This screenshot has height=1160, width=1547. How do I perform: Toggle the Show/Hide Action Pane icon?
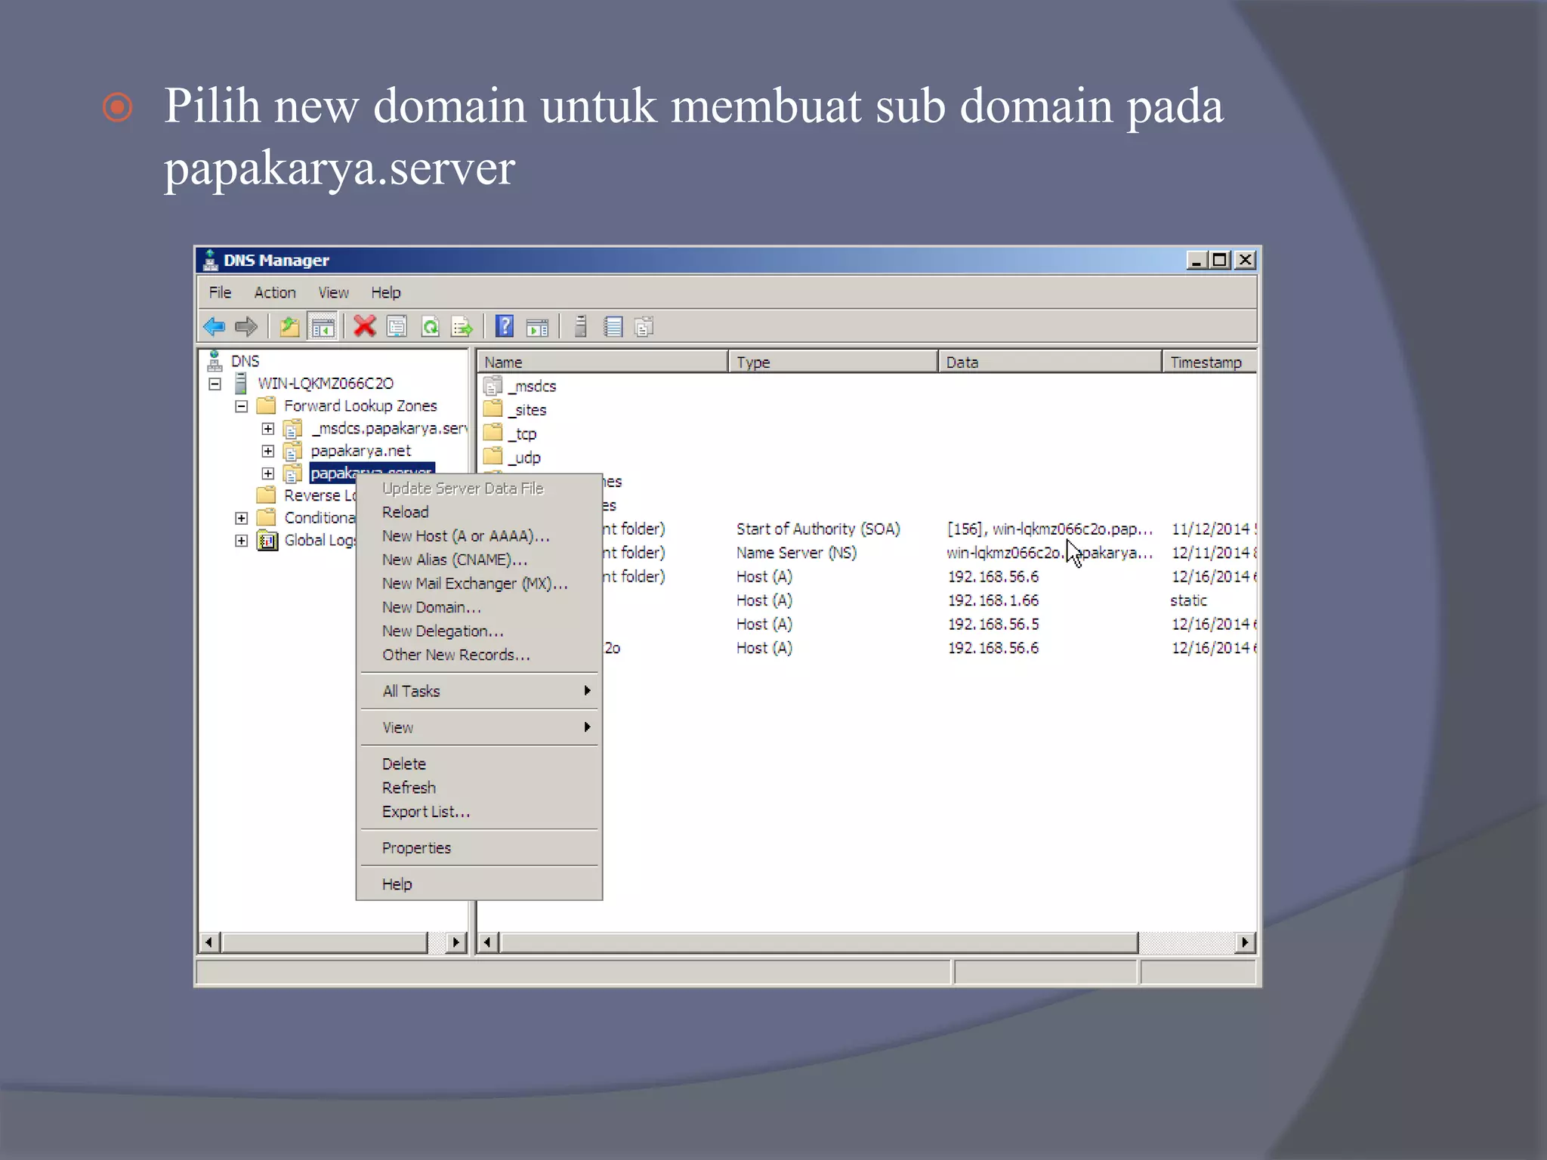pos(537,327)
